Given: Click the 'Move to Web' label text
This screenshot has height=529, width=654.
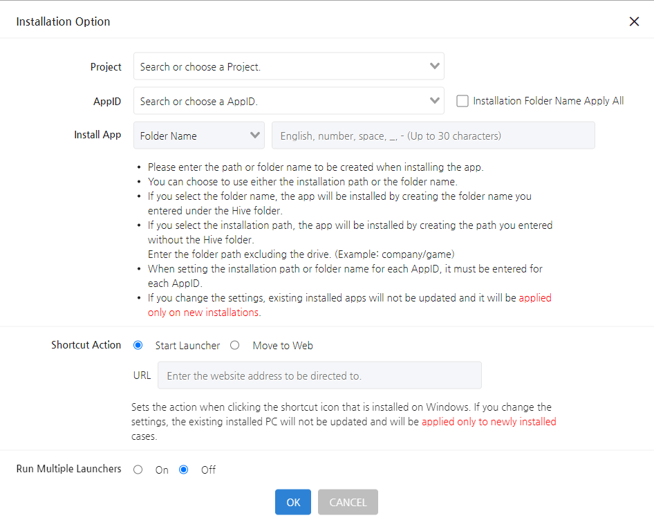Looking at the screenshot, I should tap(283, 346).
